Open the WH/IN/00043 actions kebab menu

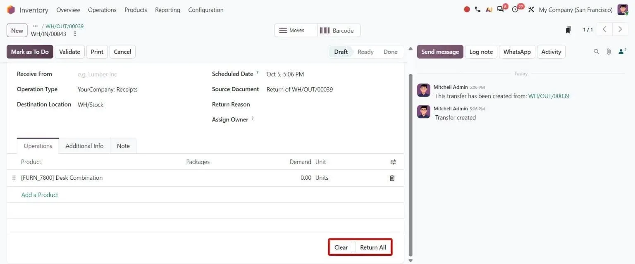pyautogui.click(x=75, y=34)
